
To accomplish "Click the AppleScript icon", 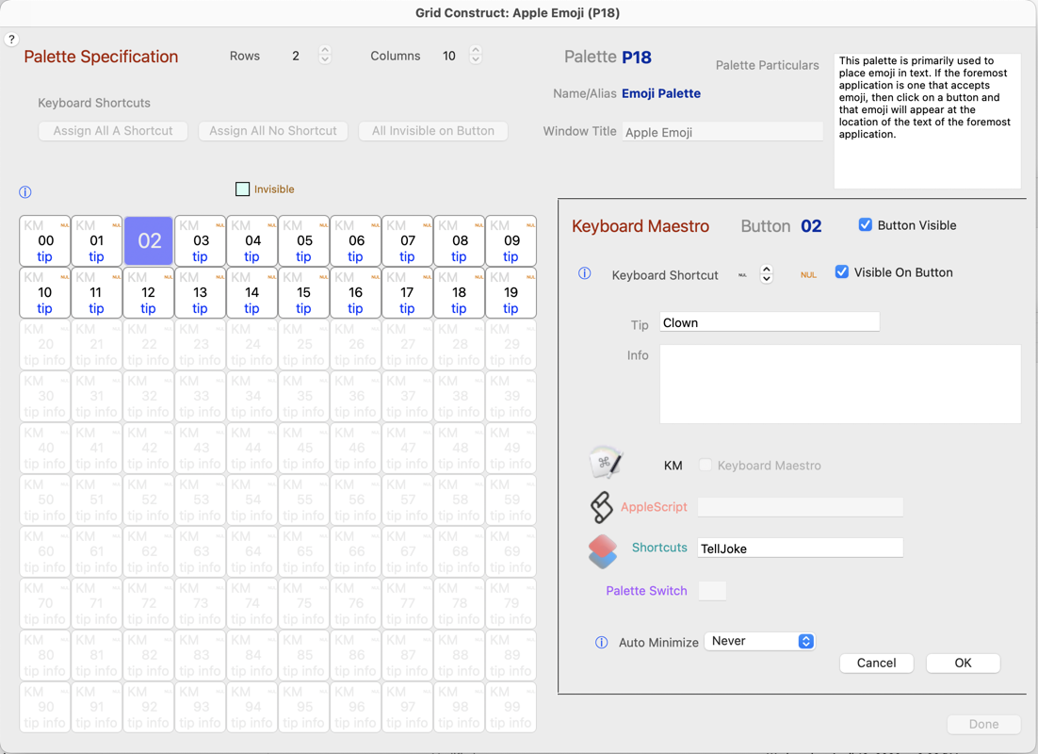I will [601, 507].
